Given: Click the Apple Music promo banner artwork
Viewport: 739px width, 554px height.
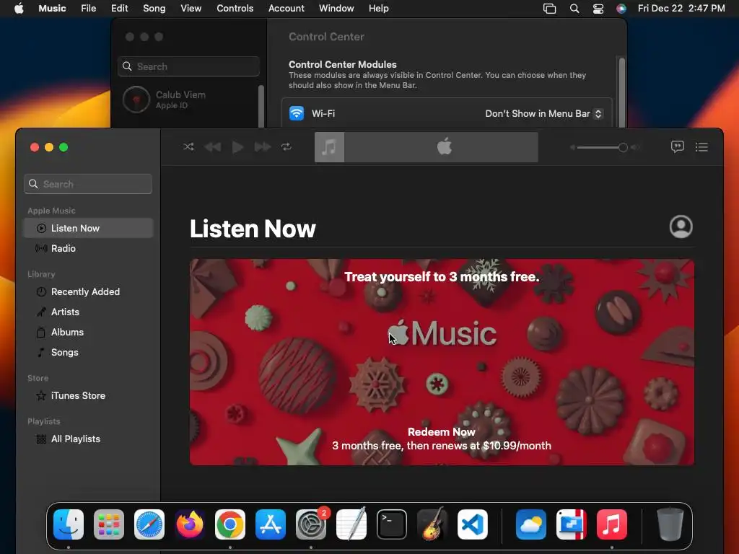Looking at the screenshot, I should point(442,362).
